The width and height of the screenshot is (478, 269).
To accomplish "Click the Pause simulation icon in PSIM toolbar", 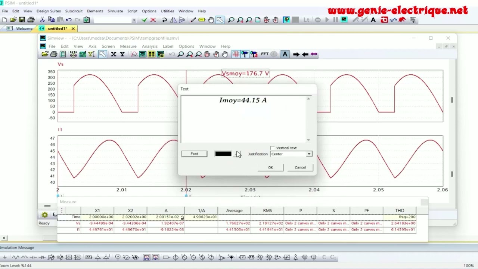I will pos(335,20).
